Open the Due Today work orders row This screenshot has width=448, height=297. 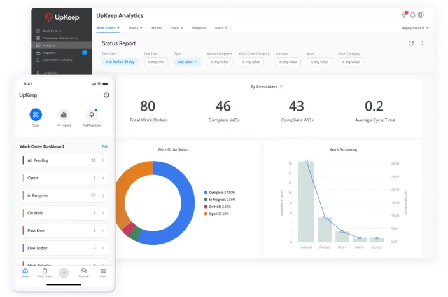point(64,248)
